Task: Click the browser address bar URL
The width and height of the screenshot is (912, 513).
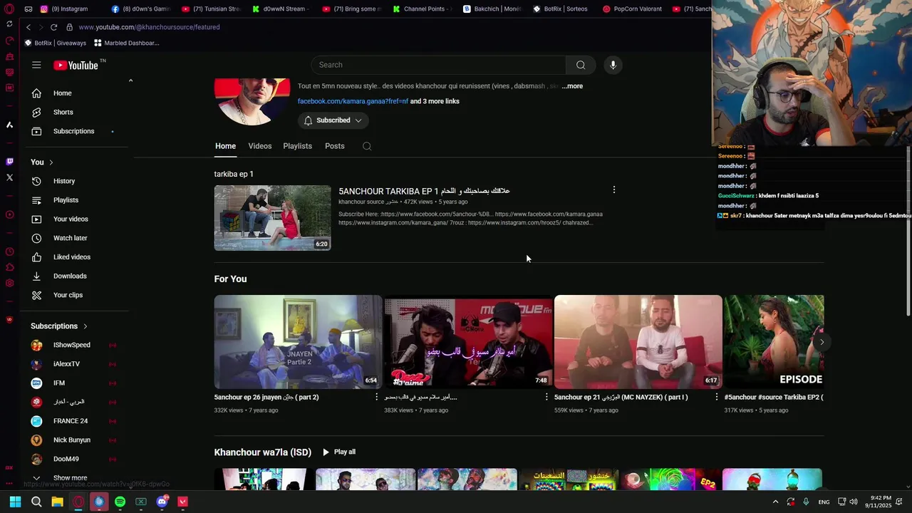Action: tap(149, 27)
